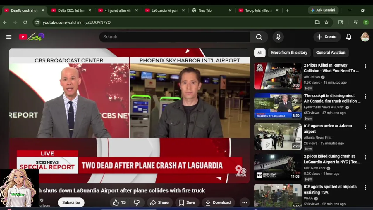Open WFAA channel link

308,198
